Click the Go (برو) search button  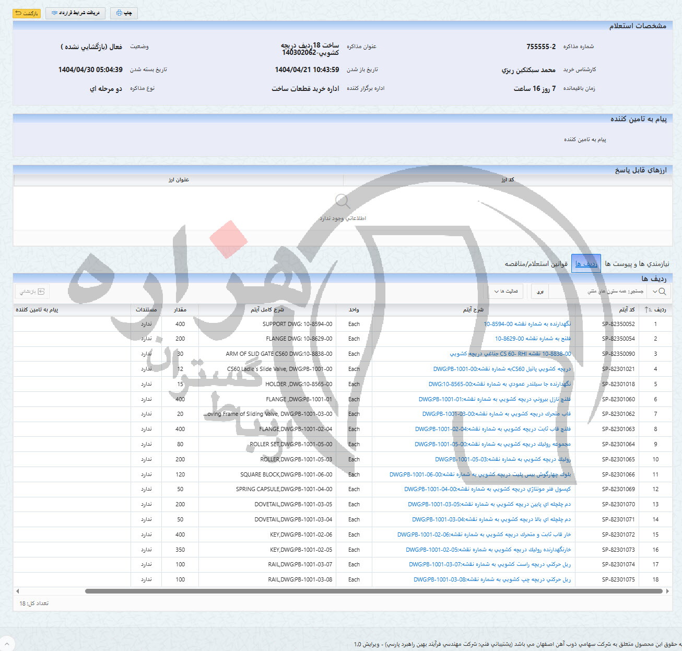pos(540,292)
